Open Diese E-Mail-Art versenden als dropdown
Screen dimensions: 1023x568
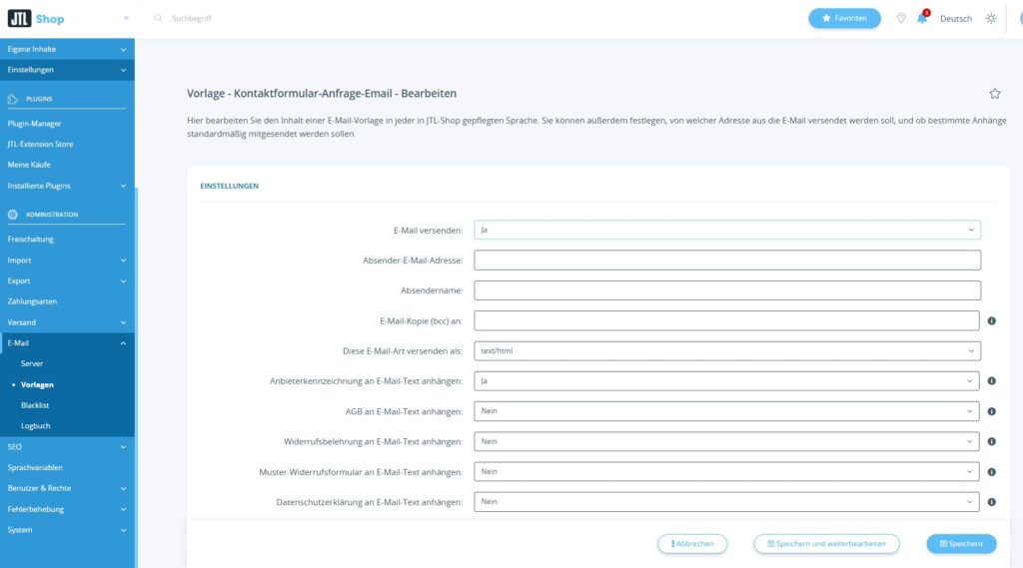pos(726,351)
